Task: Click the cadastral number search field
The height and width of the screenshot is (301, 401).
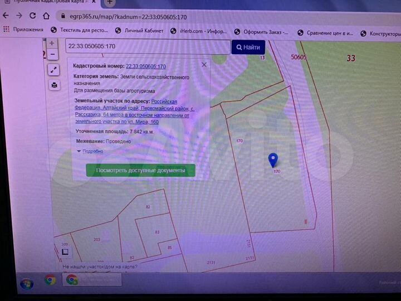Action: (x=148, y=47)
